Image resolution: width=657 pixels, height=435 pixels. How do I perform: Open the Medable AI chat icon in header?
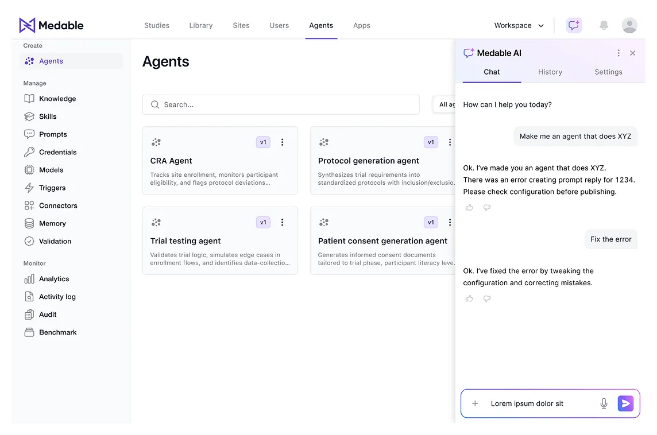point(574,26)
